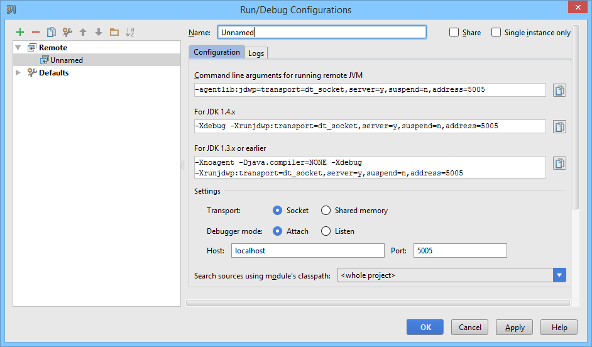The height and width of the screenshot is (347, 592).
Task: Expand the Defaults tree node
Action: (18, 72)
